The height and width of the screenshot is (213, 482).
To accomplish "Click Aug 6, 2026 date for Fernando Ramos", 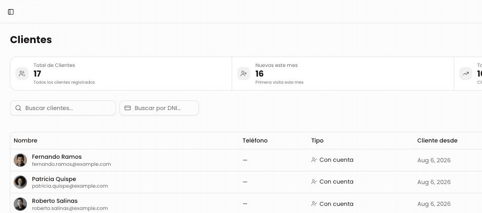I will 434,160.
